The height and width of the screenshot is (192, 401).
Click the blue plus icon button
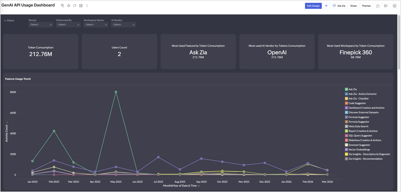(326, 6)
